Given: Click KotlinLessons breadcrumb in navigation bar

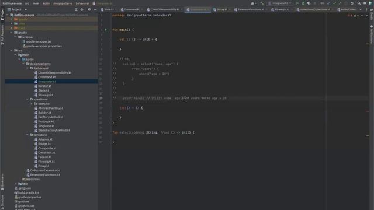Looking at the screenshot, I should coord(12,3).
